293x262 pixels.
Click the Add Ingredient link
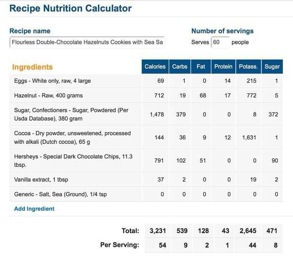coord(34,209)
